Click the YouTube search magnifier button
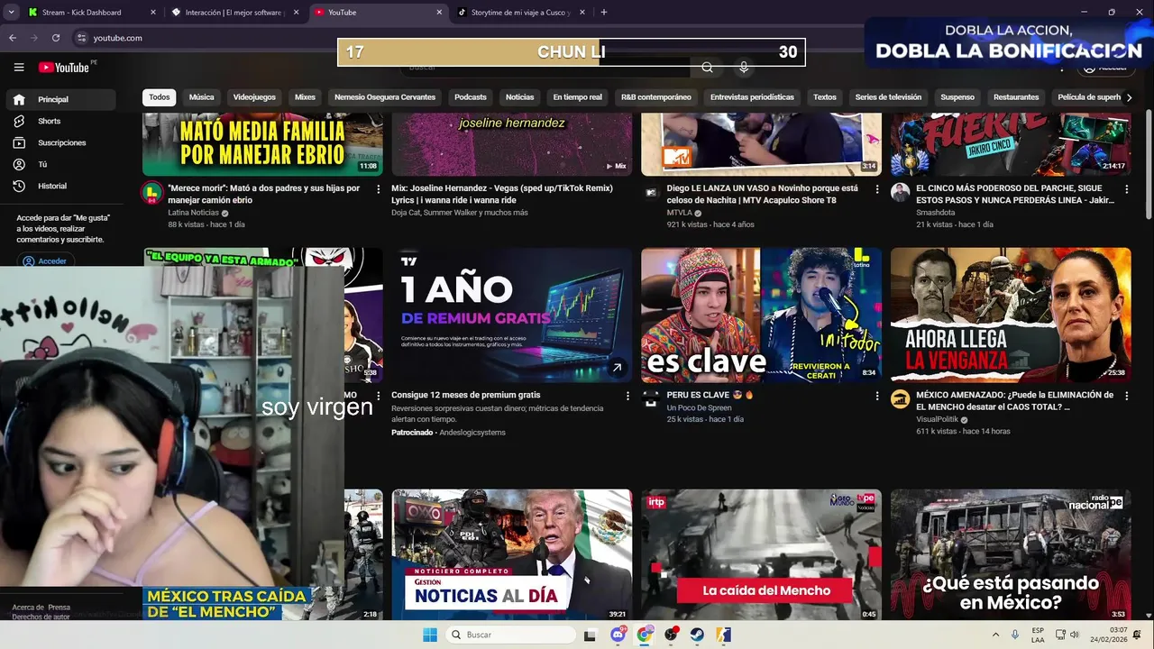The width and height of the screenshot is (1154, 649). click(x=707, y=68)
